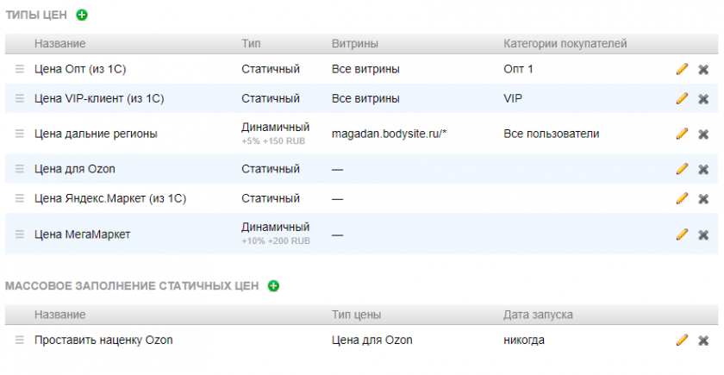This screenshot has height=375, width=724.
Task: Click the Категории покупателей column header
Action: click(565, 44)
